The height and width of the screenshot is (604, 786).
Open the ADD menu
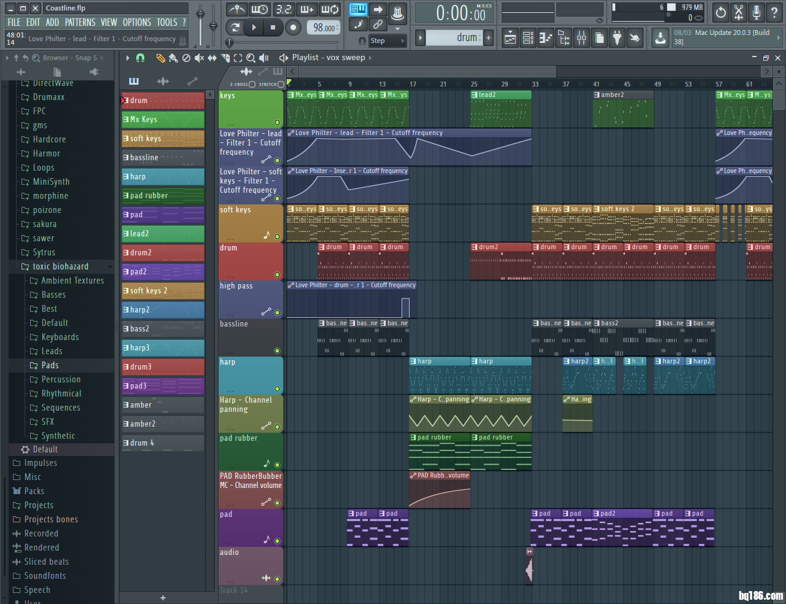(53, 22)
